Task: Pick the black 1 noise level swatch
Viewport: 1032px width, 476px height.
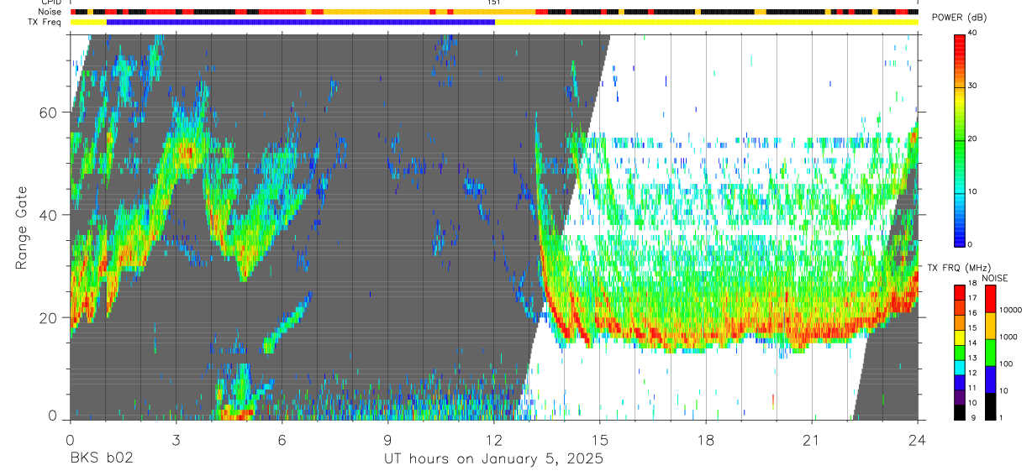Action: 989,406
